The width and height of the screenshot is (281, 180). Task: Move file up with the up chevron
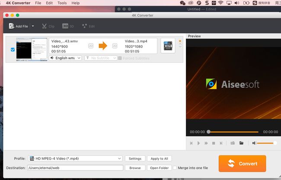click(x=180, y=44)
